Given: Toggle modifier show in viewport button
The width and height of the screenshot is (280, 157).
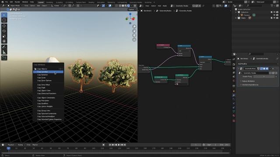Looking at the screenshot, I should [x=264, y=68].
